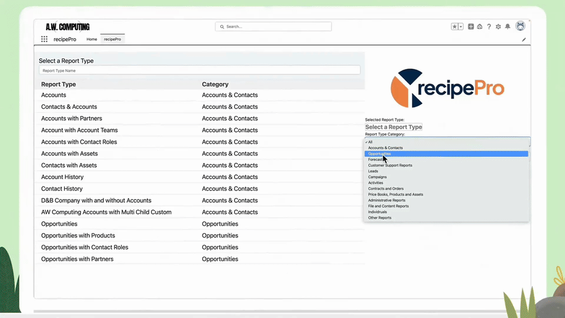Select Accounts with Partners row

(x=200, y=119)
